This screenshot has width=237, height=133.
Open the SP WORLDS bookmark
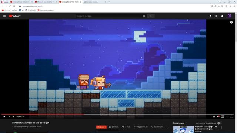point(30,10)
